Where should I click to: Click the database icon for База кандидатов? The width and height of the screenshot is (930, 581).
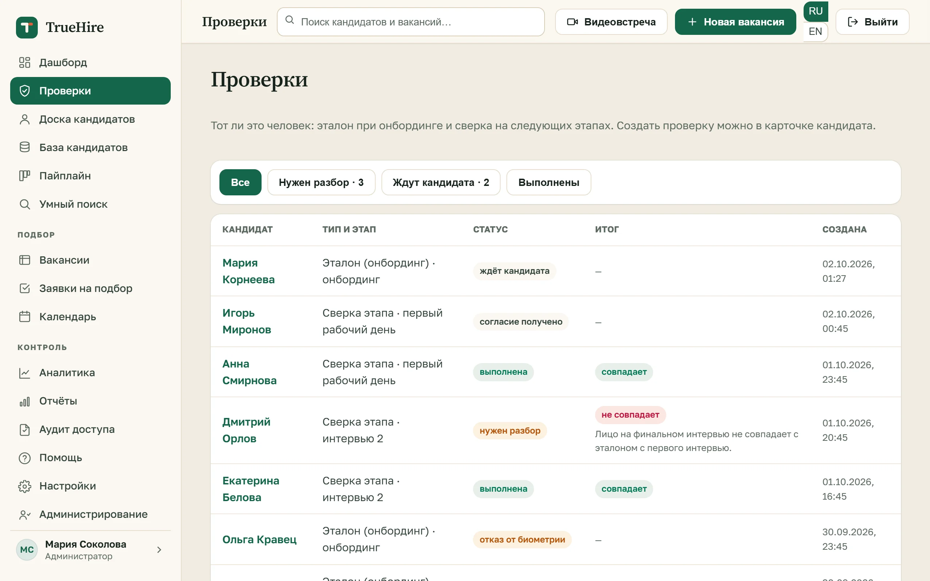[x=25, y=147]
